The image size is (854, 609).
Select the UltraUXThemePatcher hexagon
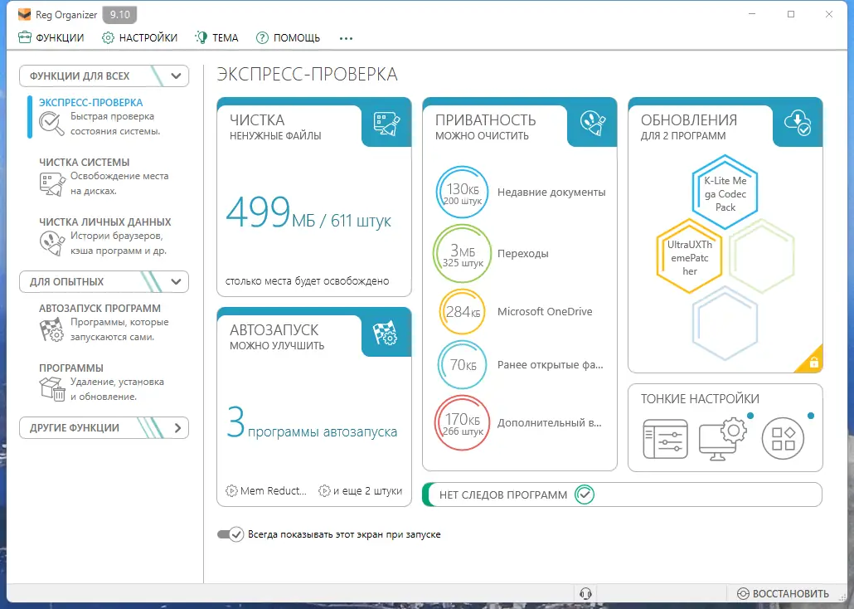pos(690,257)
